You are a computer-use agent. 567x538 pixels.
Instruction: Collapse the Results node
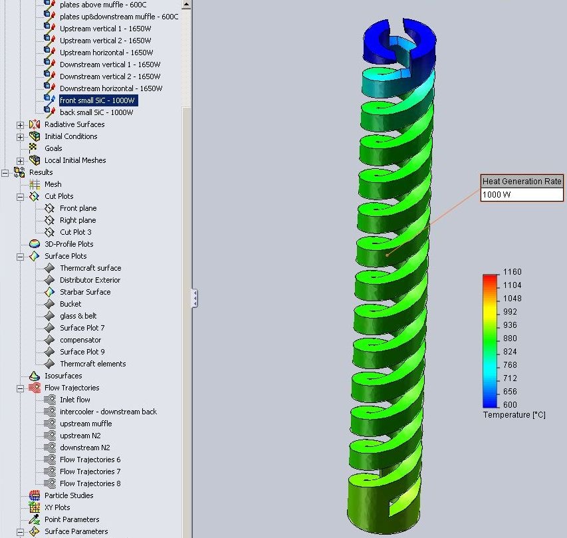[5, 173]
